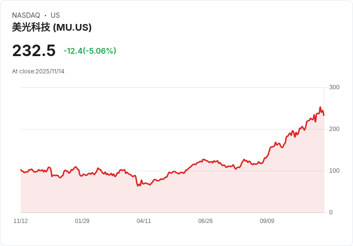This screenshot has width=353, height=246.
Task: Click the -12.4(-5.06%) change value
Action: point(90,51)
